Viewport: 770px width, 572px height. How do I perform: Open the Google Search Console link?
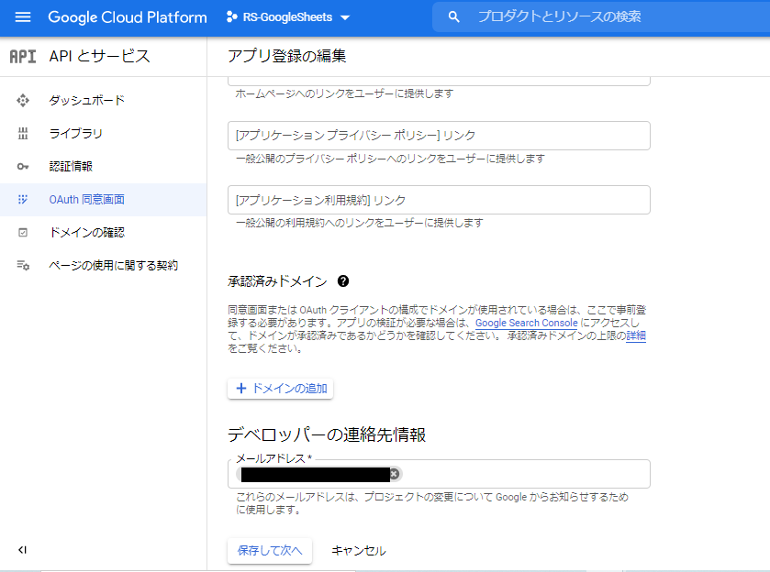[x=527, y=323]
